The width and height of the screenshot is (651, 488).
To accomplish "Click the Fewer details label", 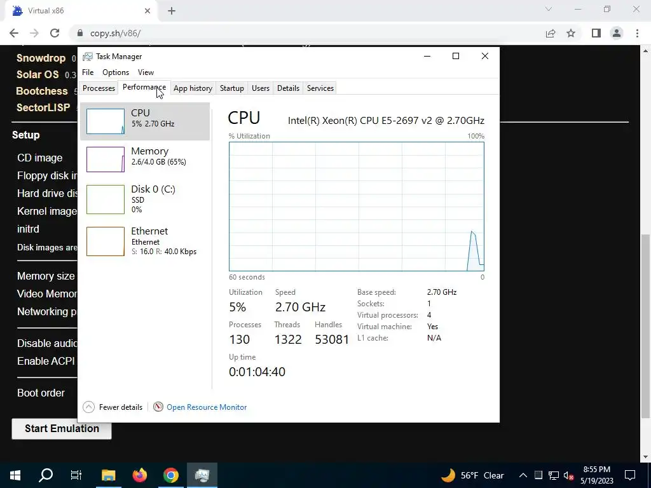I will [x=121, y=407].
